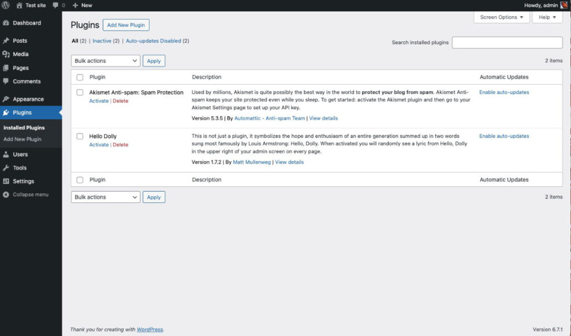Open the comments bubble in admin bar
The width and height of the screenshot is (571, 336).
coord(55,6)
